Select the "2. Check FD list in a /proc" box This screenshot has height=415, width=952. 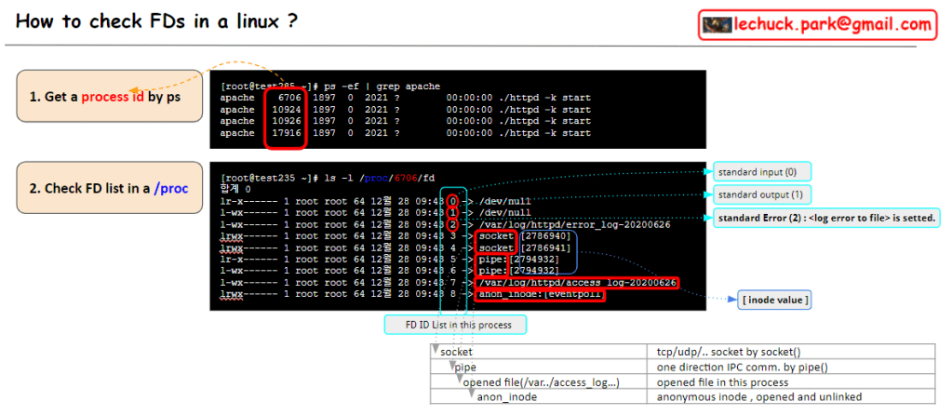108,188
